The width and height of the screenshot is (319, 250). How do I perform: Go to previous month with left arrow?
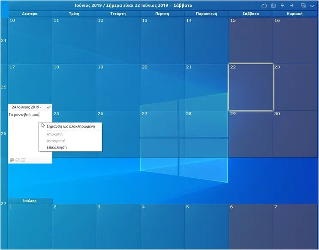[x=283, y=6]
